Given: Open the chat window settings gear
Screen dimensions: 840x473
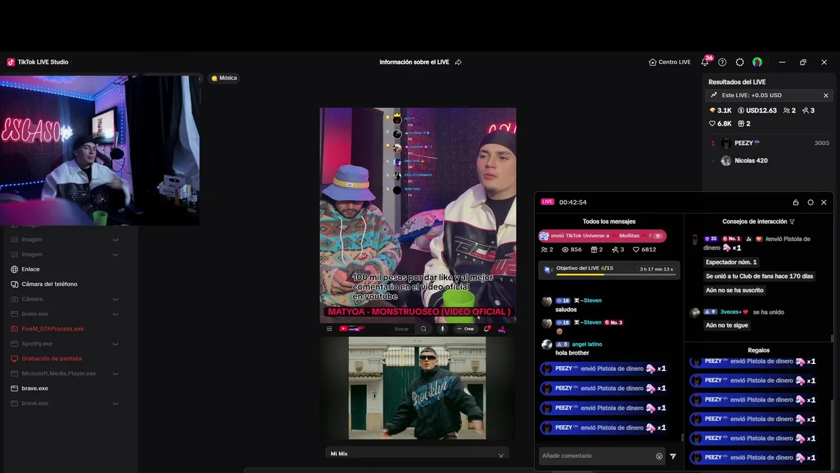Looking at the screenshot, I should (810, 202).
